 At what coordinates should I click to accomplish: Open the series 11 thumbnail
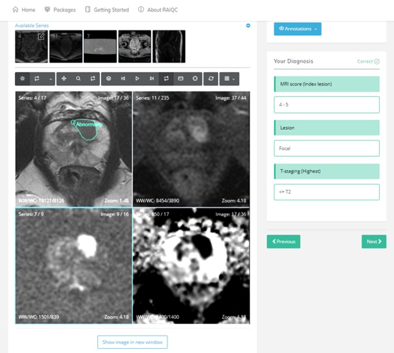[66, 46]
